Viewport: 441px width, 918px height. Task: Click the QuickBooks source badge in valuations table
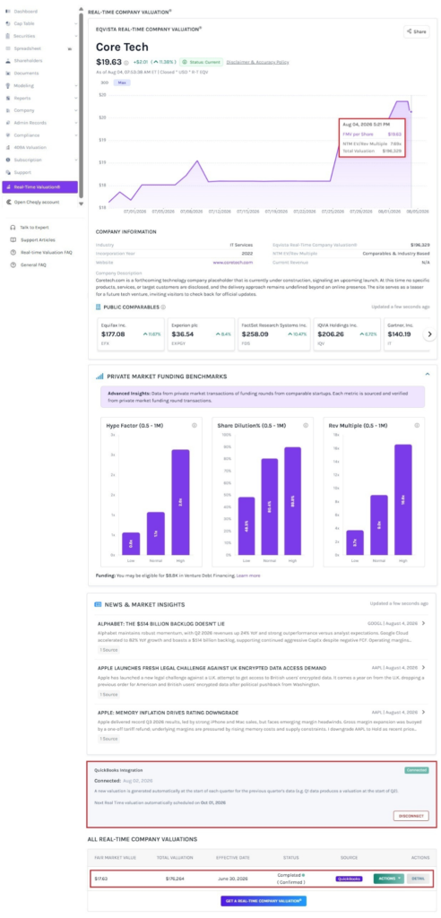(x=350, y=879)
